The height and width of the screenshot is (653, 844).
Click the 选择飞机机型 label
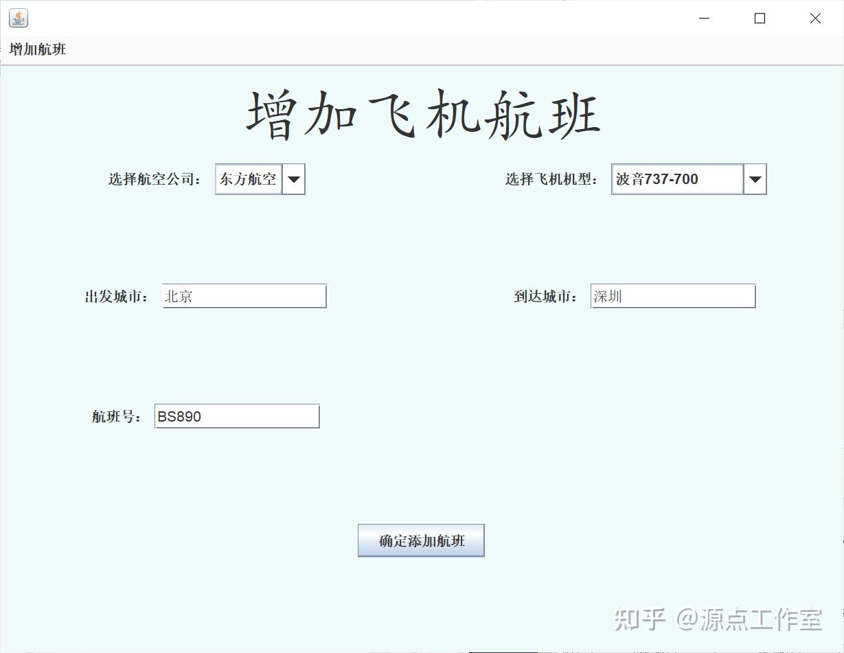point(552,179)
